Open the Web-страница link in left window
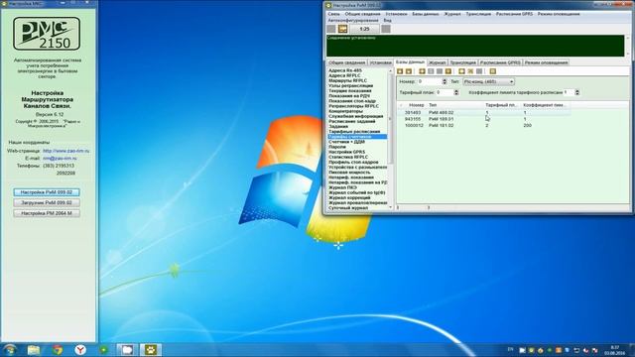Viewport: 635px width, 357px height. click(x=66, y=151)
